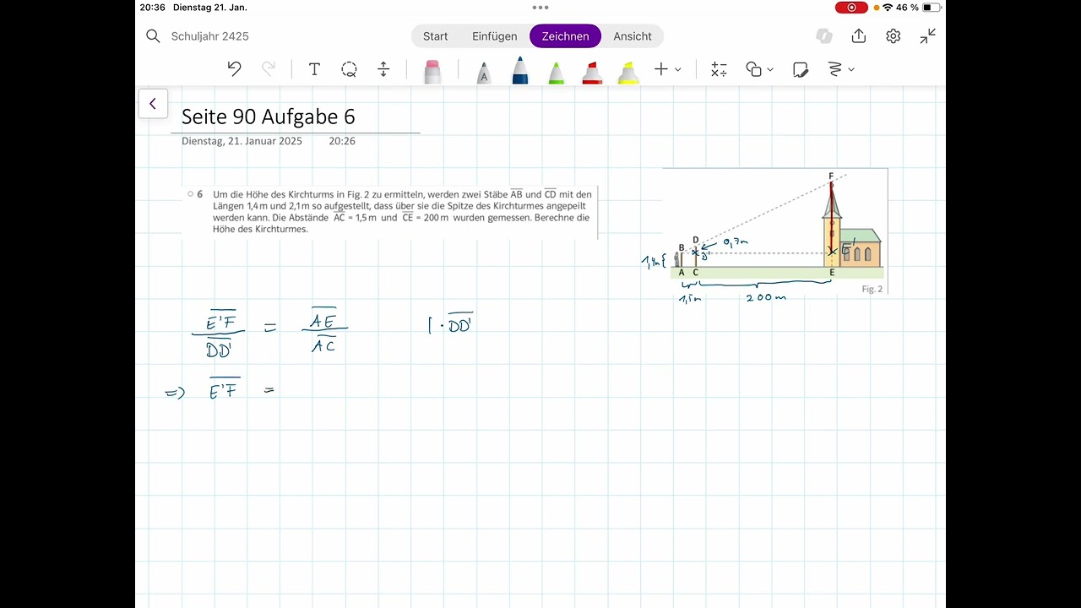Switch to the Start tab
The width and height of the screenshot is (1081, 608).
pyautogui.click(x=436, y=36)
